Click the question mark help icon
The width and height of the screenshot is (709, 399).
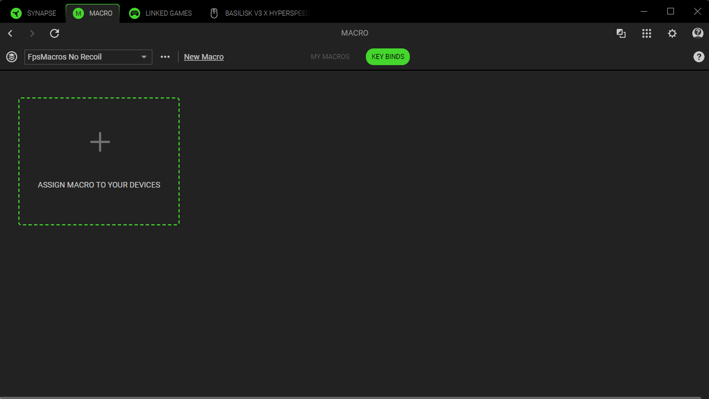[698, 57]
